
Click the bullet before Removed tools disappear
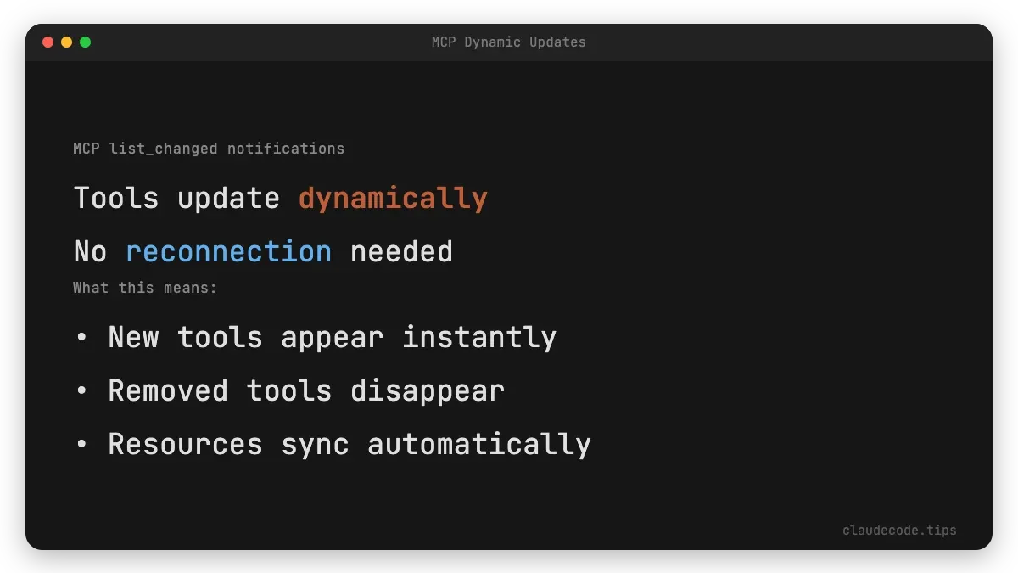coord(81,390)
